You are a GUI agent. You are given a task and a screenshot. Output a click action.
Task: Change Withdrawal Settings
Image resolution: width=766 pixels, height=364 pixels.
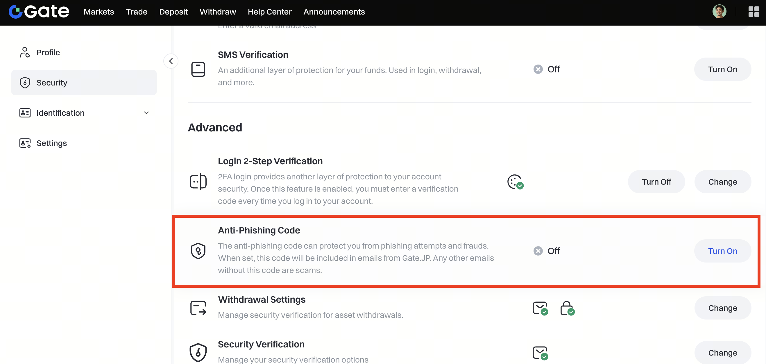click(x=722, y=308)
